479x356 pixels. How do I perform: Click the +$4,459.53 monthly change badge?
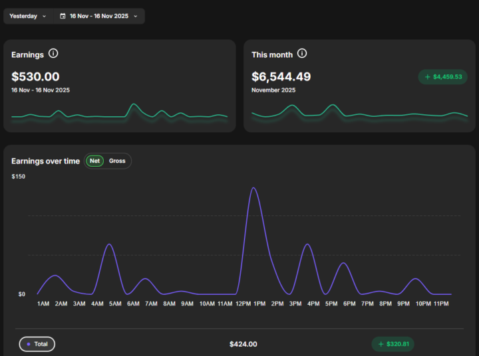point(442,77)
